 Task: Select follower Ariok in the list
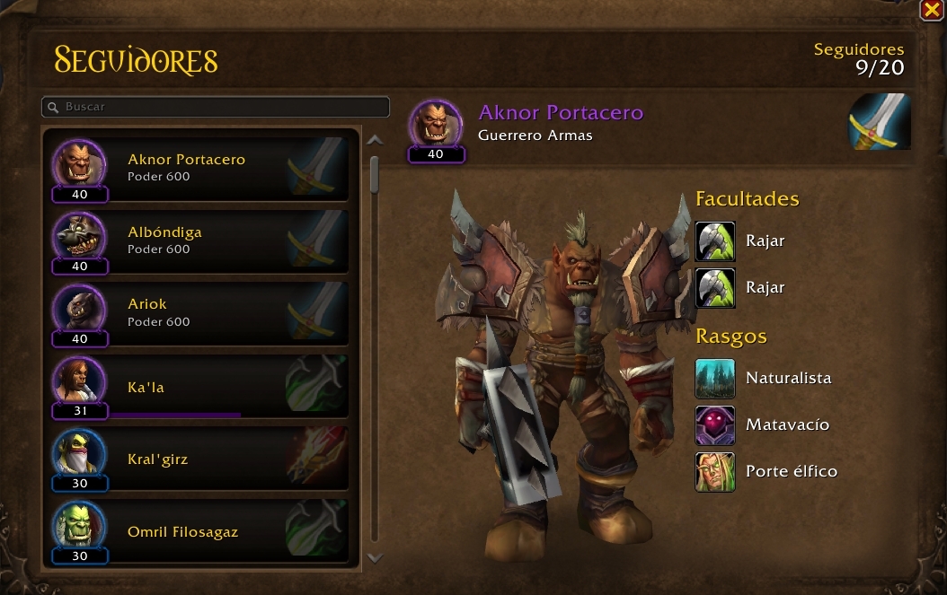198,314
